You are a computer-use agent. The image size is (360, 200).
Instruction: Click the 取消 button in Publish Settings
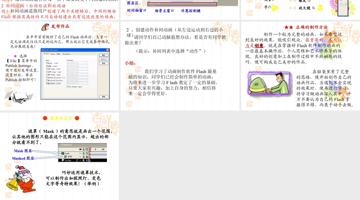point(104,63)
